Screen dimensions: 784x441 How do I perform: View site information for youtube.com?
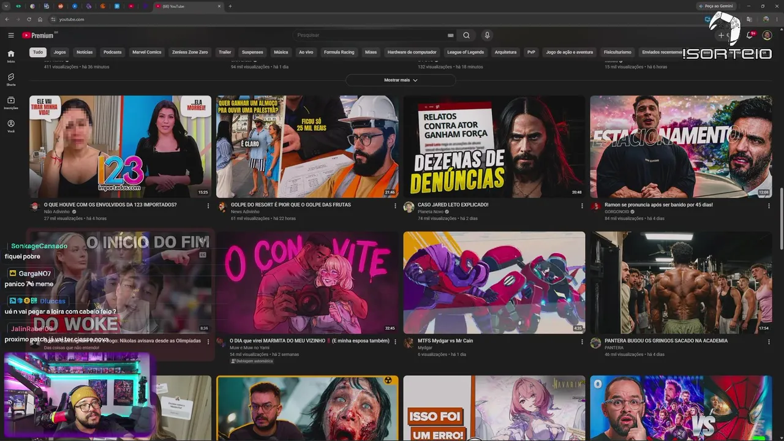click(53, 20)
